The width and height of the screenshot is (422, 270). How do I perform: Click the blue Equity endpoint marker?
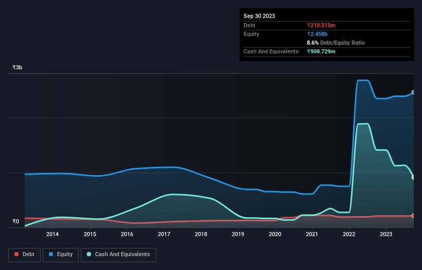pyautogui.click(x=413, y=92)
